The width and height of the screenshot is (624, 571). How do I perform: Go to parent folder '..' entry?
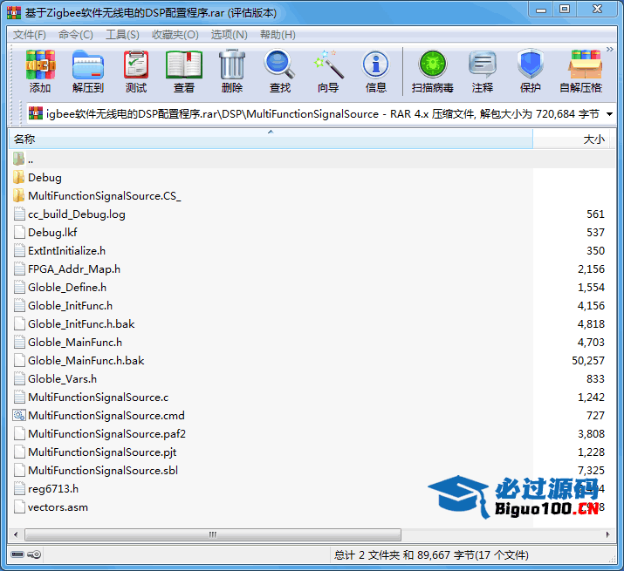pos(30,159)
